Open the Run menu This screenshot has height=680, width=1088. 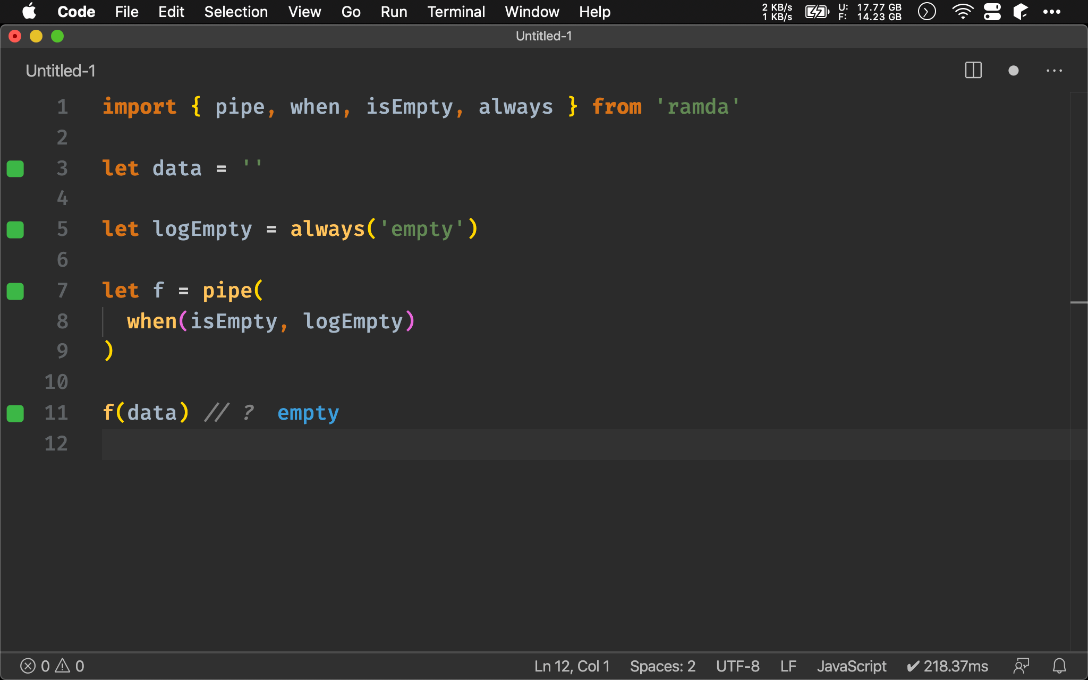pos(394,12)
